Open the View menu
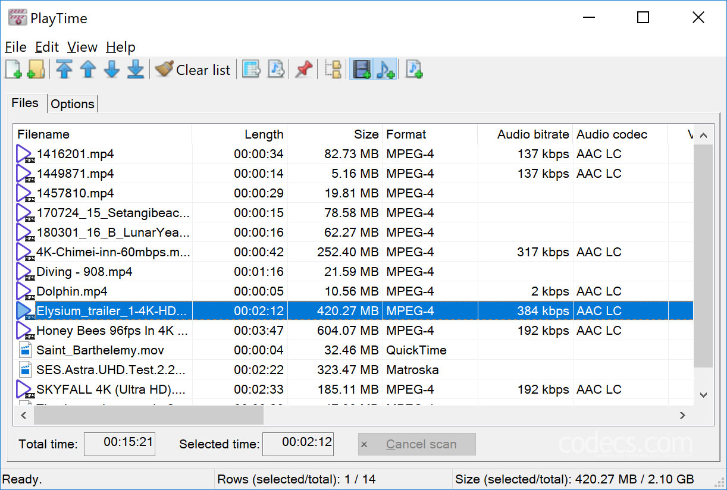This screenshot has height=490, width=727. pyautogui.click(x=82, y=47)
